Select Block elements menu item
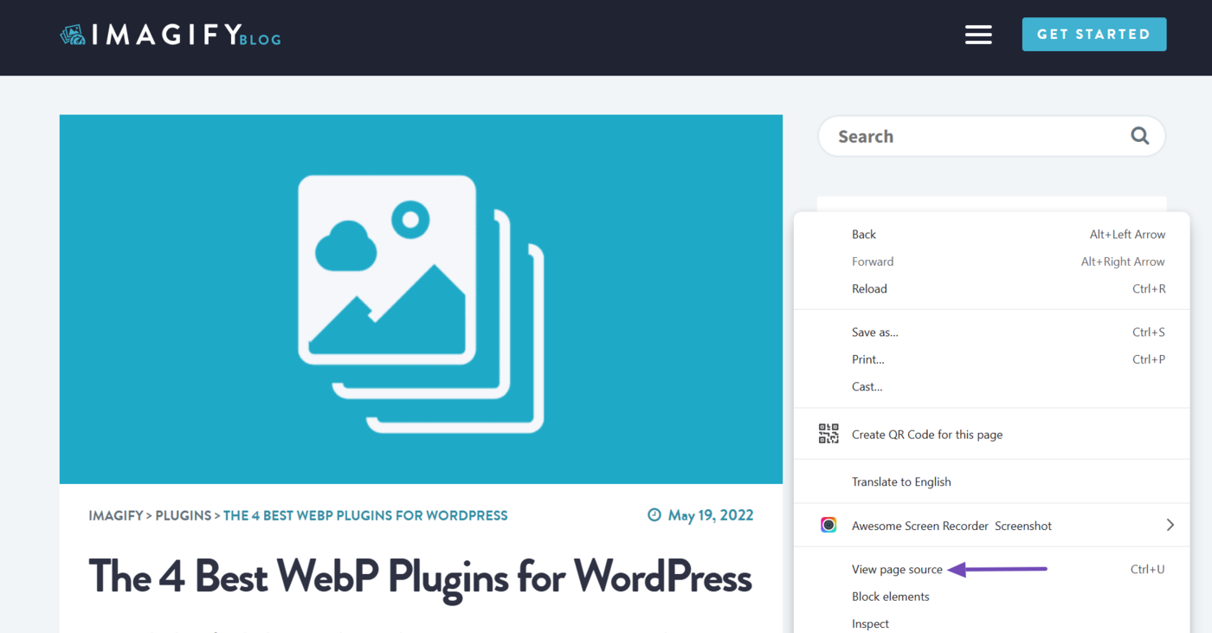 point(890,597)
